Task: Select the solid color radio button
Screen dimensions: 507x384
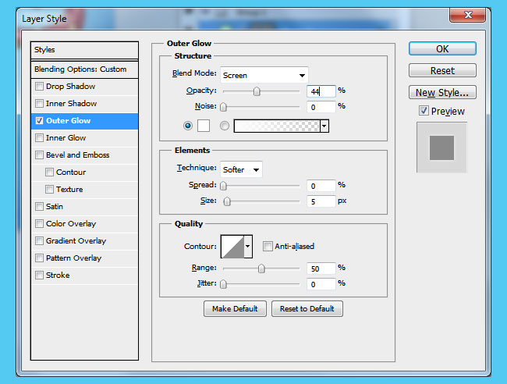Action: tap(187, 126)
